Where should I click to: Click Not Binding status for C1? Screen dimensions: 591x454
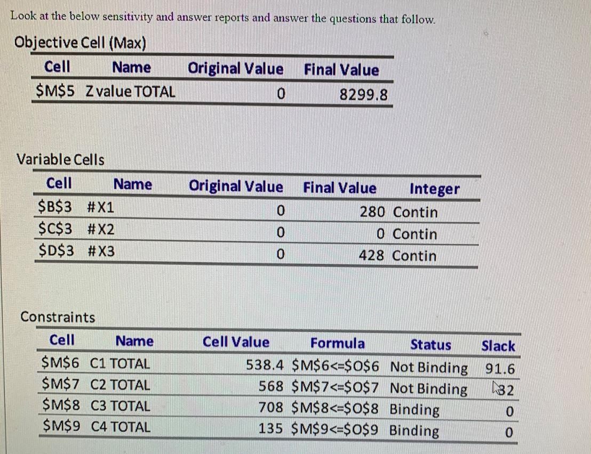pyautogui.click(x=429, y=367)
